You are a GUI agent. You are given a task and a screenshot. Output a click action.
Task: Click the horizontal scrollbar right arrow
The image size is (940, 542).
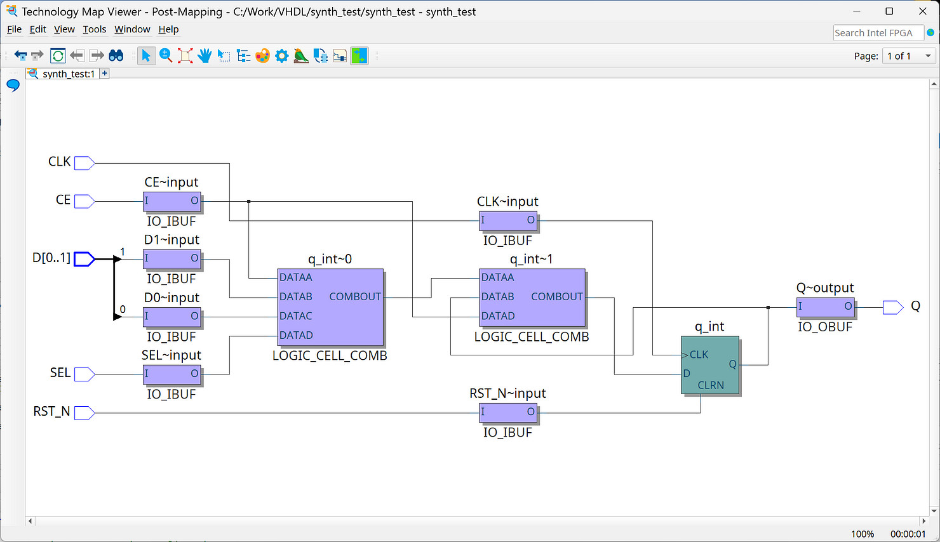point(923,521)
